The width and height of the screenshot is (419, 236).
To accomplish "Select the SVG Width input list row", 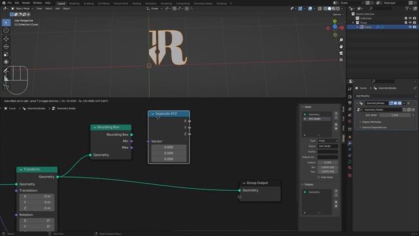I will point(317,119).
